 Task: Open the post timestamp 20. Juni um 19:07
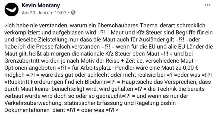(x=44, y=13)
